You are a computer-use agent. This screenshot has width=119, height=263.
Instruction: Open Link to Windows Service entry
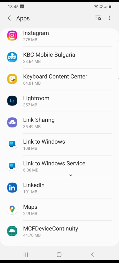pyautogui.click(x=59, y=166)
